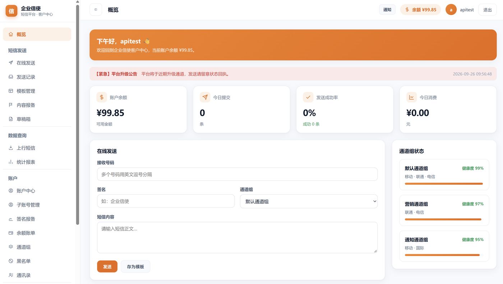This screenshot has height=284, width=503.
Task: Open the 通道组 dropdown in the send form
Action: pyautogui.click(x=309, y=201)
